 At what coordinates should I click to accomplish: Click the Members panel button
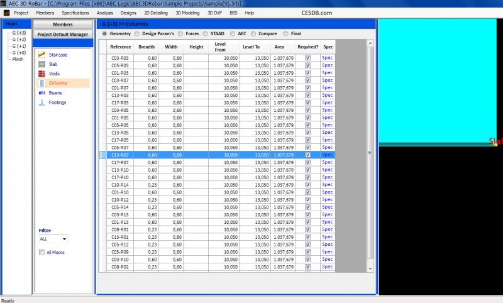[63, 25]
